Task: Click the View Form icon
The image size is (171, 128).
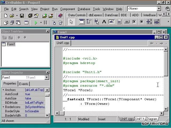Action: (x=12, y=23)
